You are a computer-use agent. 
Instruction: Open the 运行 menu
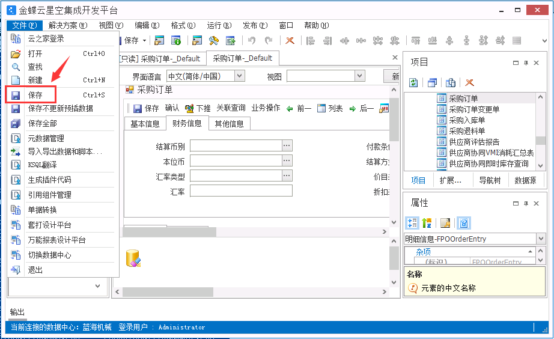tap(219, 25)
